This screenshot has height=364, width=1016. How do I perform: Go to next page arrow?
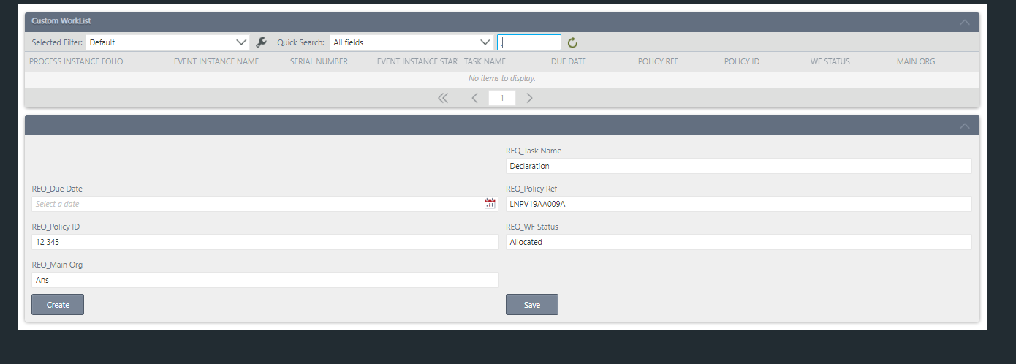click(529, 98)
